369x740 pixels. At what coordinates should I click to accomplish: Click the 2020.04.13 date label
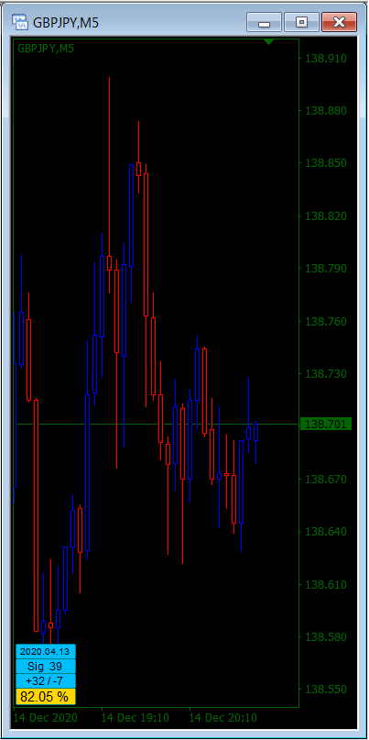[x=46, y=652]
